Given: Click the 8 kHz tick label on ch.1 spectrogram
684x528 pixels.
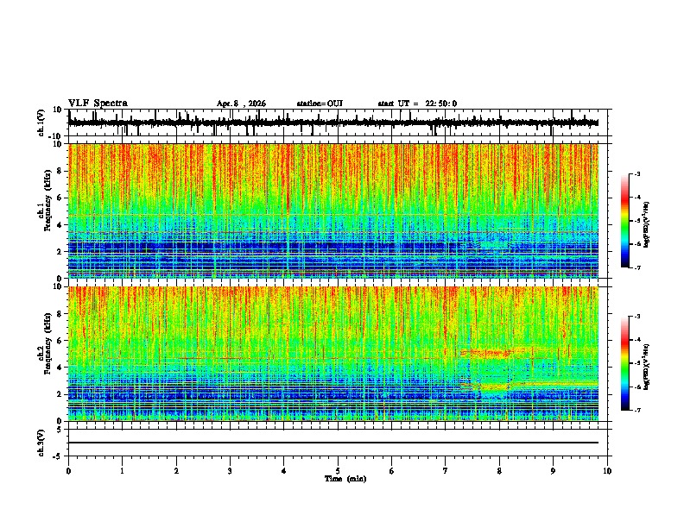Looking at the screenshot, I should [x=60, y=171].
